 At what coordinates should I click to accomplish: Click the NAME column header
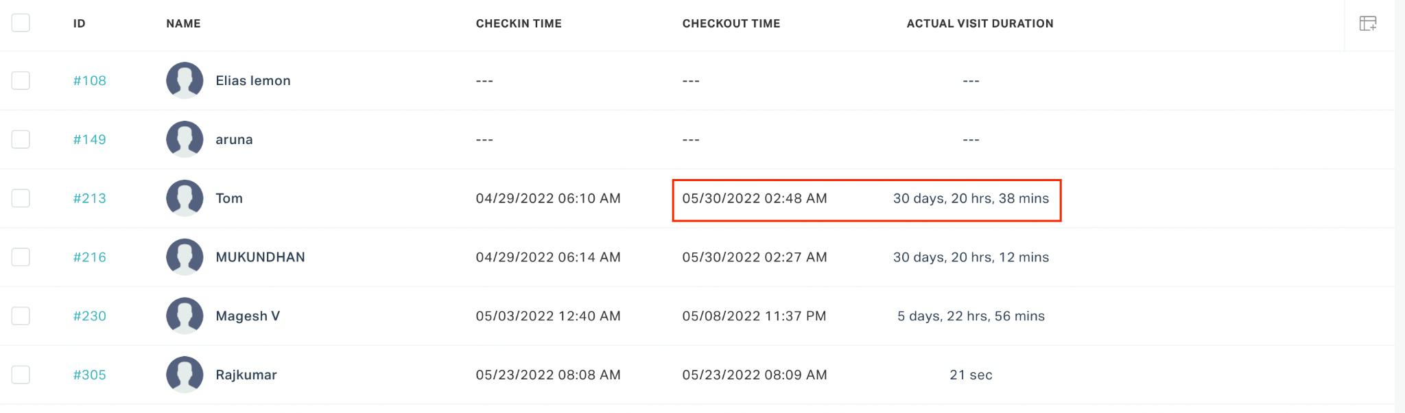(183, 23)
